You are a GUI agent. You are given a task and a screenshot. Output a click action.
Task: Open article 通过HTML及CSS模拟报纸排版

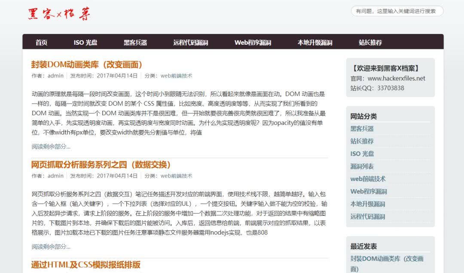[x=86, y=265]
